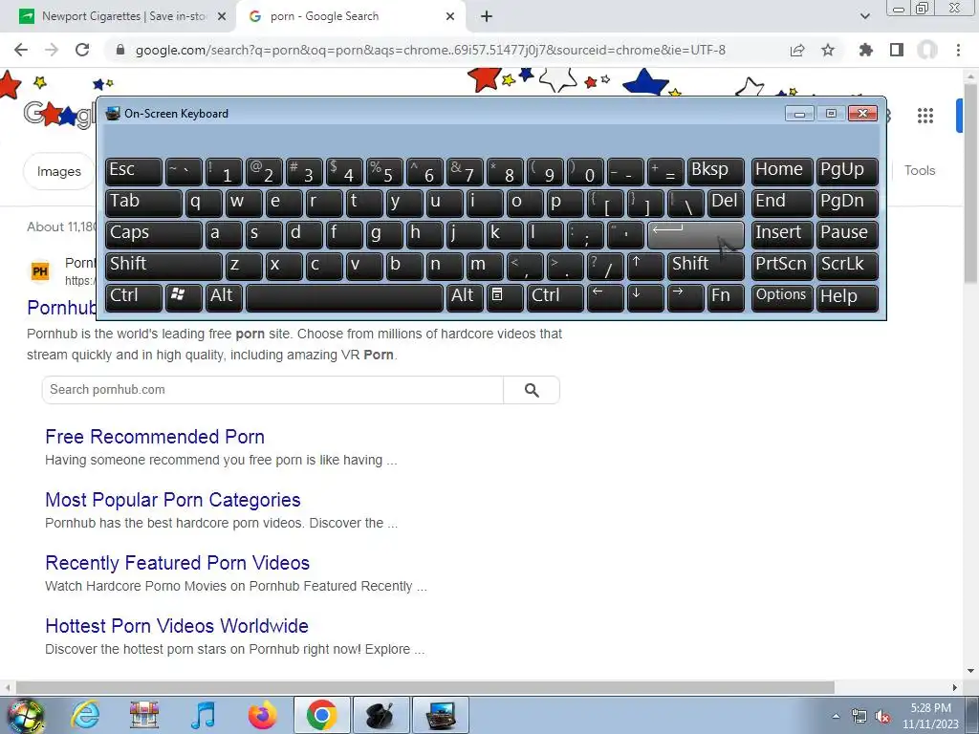
Task: Click the down arrow key
Action: tap(645, 298)
